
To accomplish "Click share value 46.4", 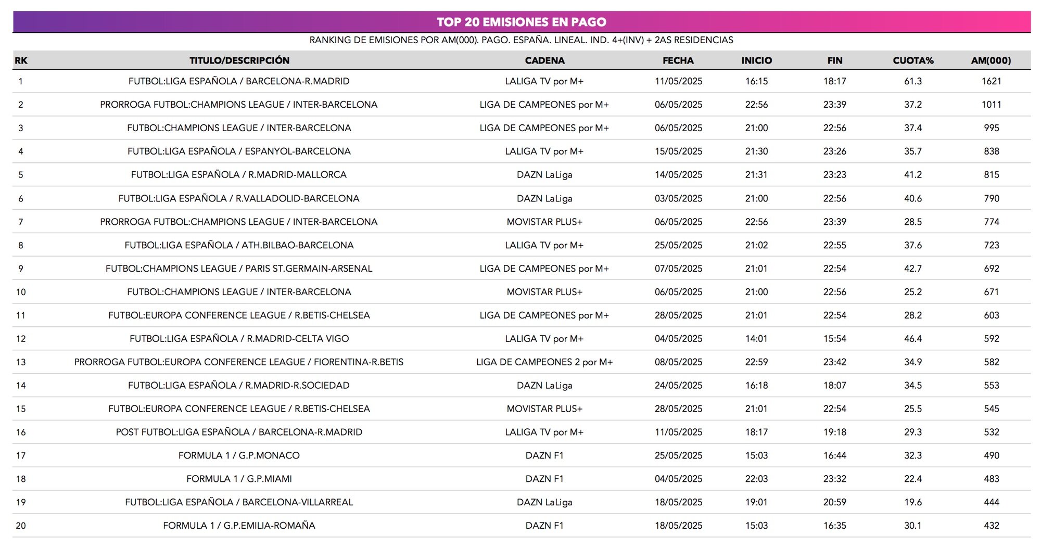I will (913, 339).
